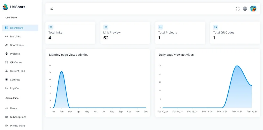
Task: Click the Feb peak on the monthly chart
Action: (61, 72)
